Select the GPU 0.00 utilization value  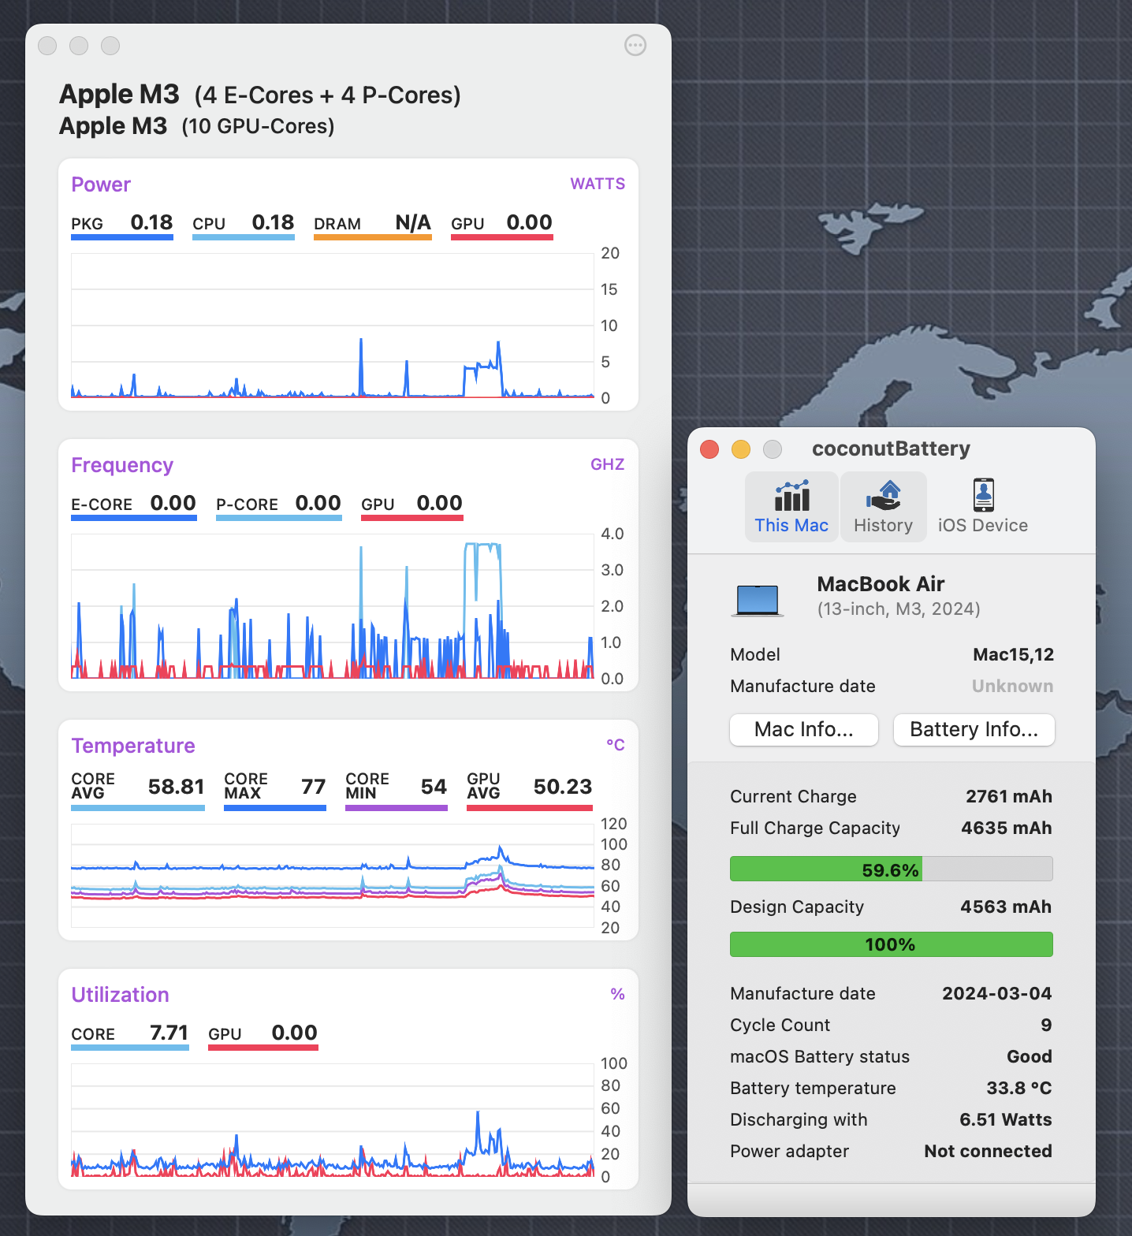click(263, 1035)
